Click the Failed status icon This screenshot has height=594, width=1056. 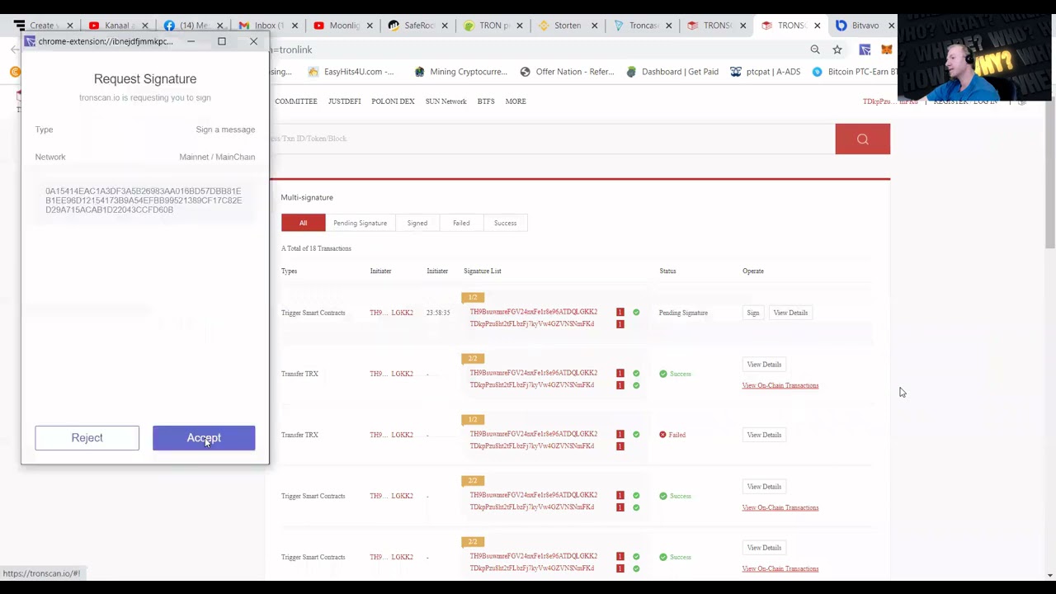click(x=662, y=435)
